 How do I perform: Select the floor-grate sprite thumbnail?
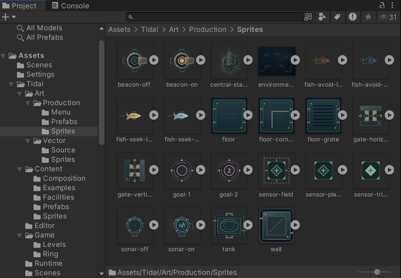[x=323, y=116]
